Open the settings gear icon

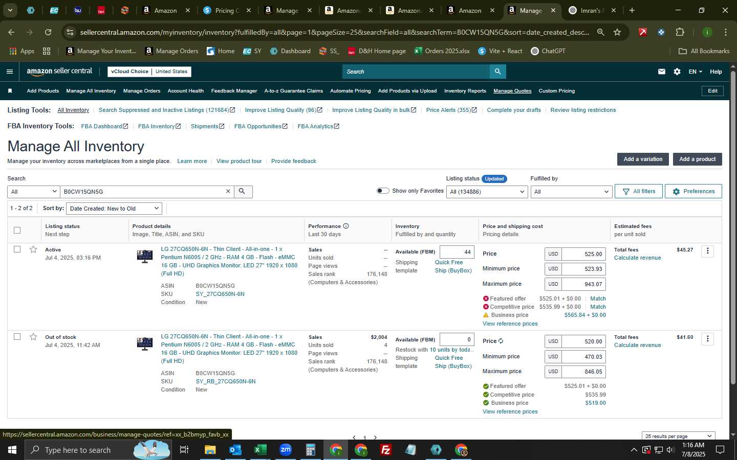tap(677, 72)
